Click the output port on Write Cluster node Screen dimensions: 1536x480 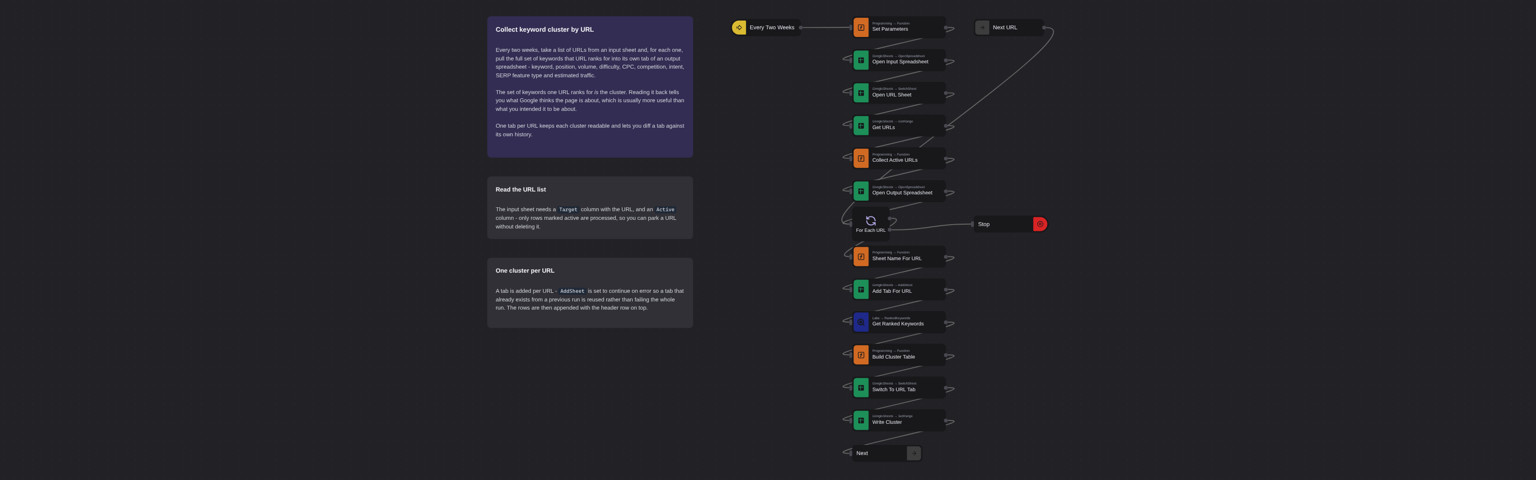pos(945,421)
